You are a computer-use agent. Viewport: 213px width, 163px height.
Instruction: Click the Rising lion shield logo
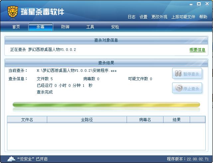(x=13, y=12)
